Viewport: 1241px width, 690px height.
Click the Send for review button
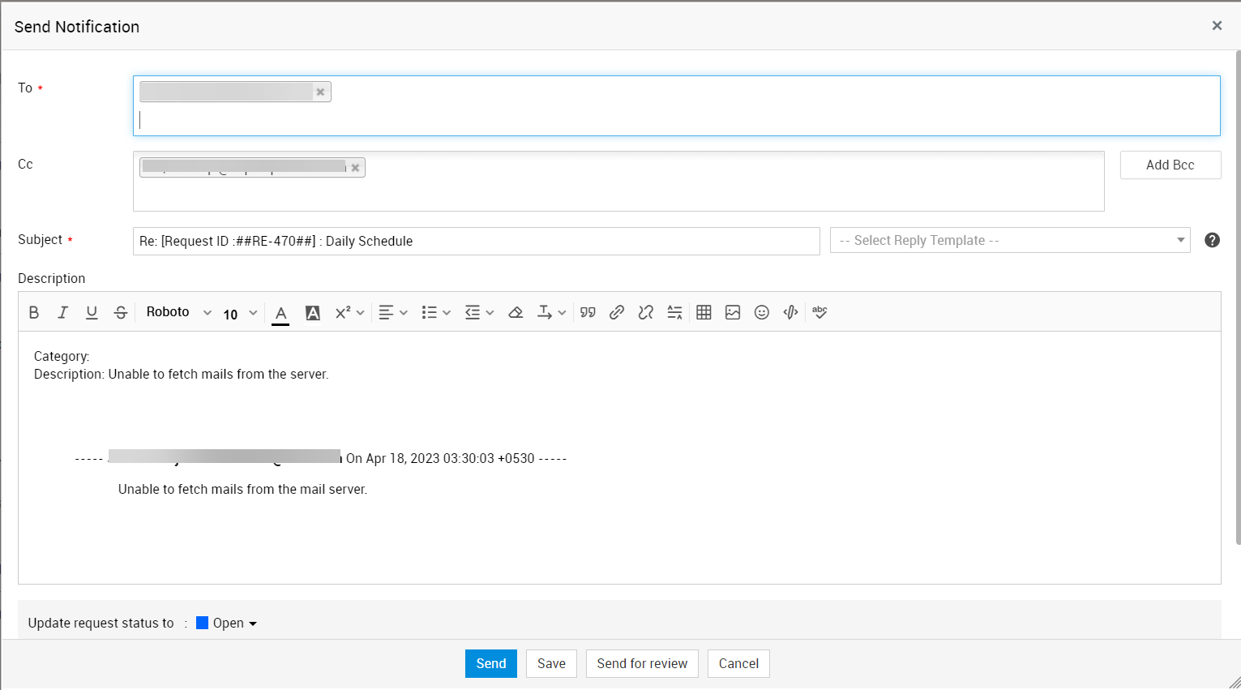642,663
